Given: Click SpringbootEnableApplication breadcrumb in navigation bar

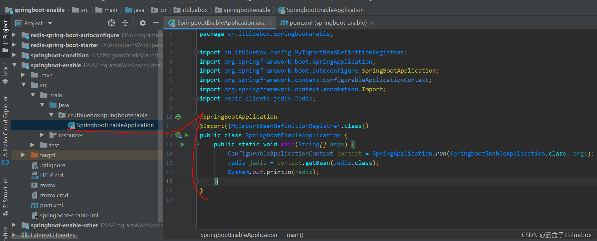Looking at the screenshot, I should click(321, 10).
